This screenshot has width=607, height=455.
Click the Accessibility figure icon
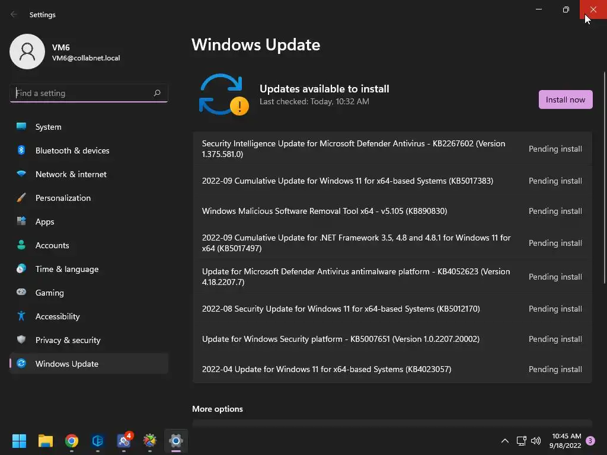click(x=21, y=316)
